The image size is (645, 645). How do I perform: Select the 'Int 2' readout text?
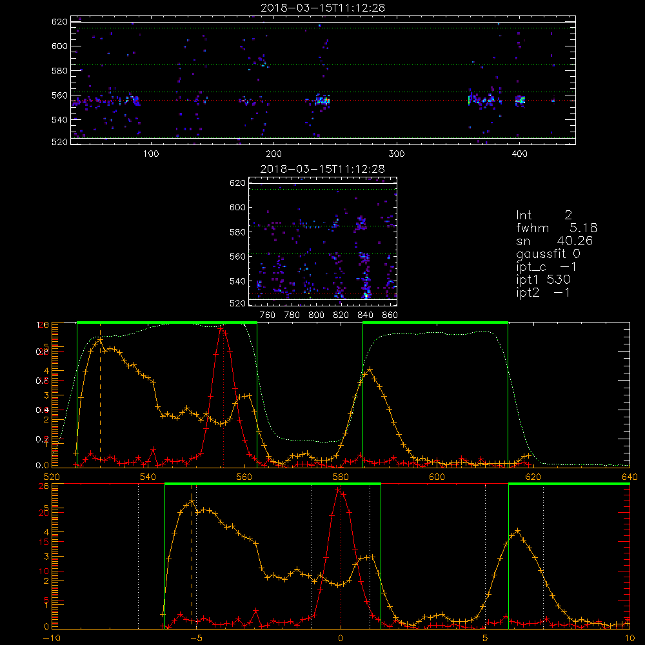point(544,215)
